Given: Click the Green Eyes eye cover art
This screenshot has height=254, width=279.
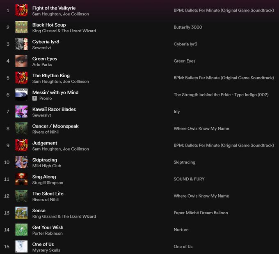Looking at the screenshot, I should 21,61.
